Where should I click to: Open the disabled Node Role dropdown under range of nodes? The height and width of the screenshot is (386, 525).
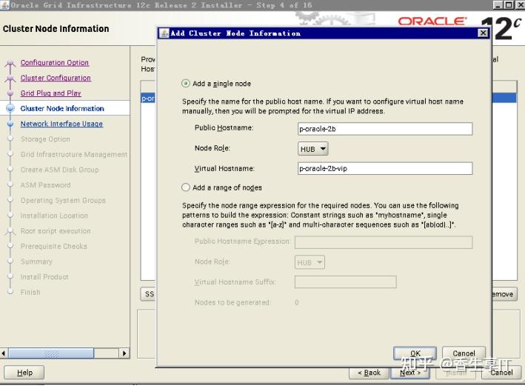point(310,262)
